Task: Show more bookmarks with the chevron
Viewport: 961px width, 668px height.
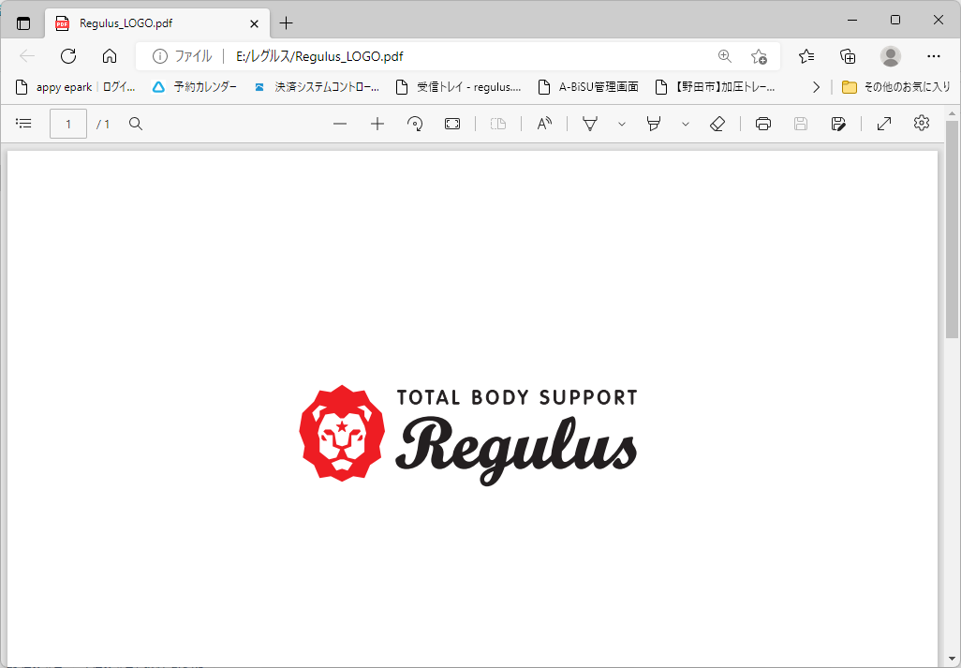Action: point(816,87)
